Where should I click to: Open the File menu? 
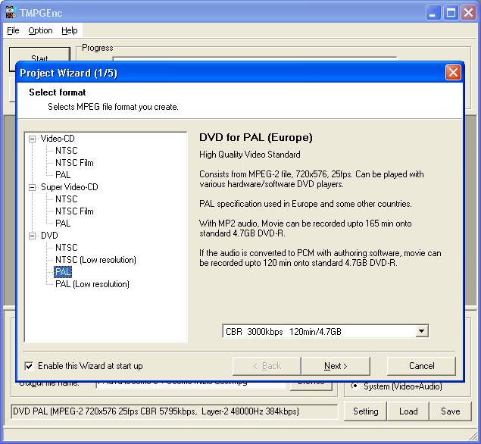[13, 30]
